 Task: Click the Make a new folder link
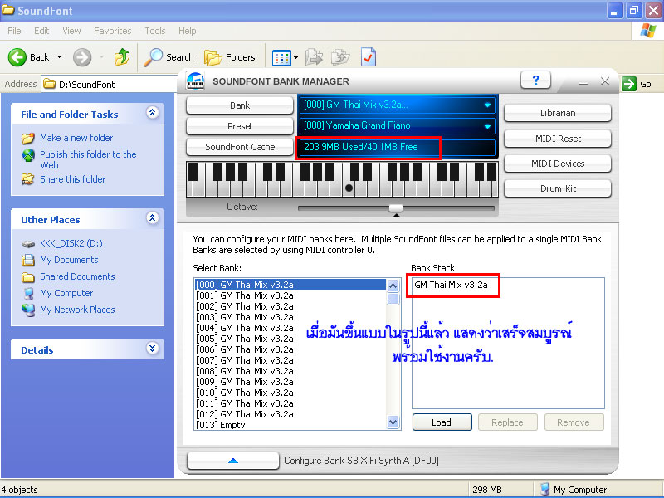[x=76, y=138]
